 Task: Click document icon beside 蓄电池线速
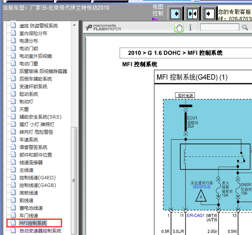[x=14, y=208]
